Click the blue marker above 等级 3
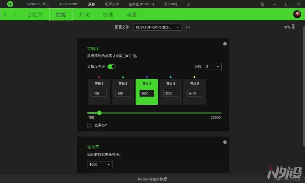 click(147, 77)
